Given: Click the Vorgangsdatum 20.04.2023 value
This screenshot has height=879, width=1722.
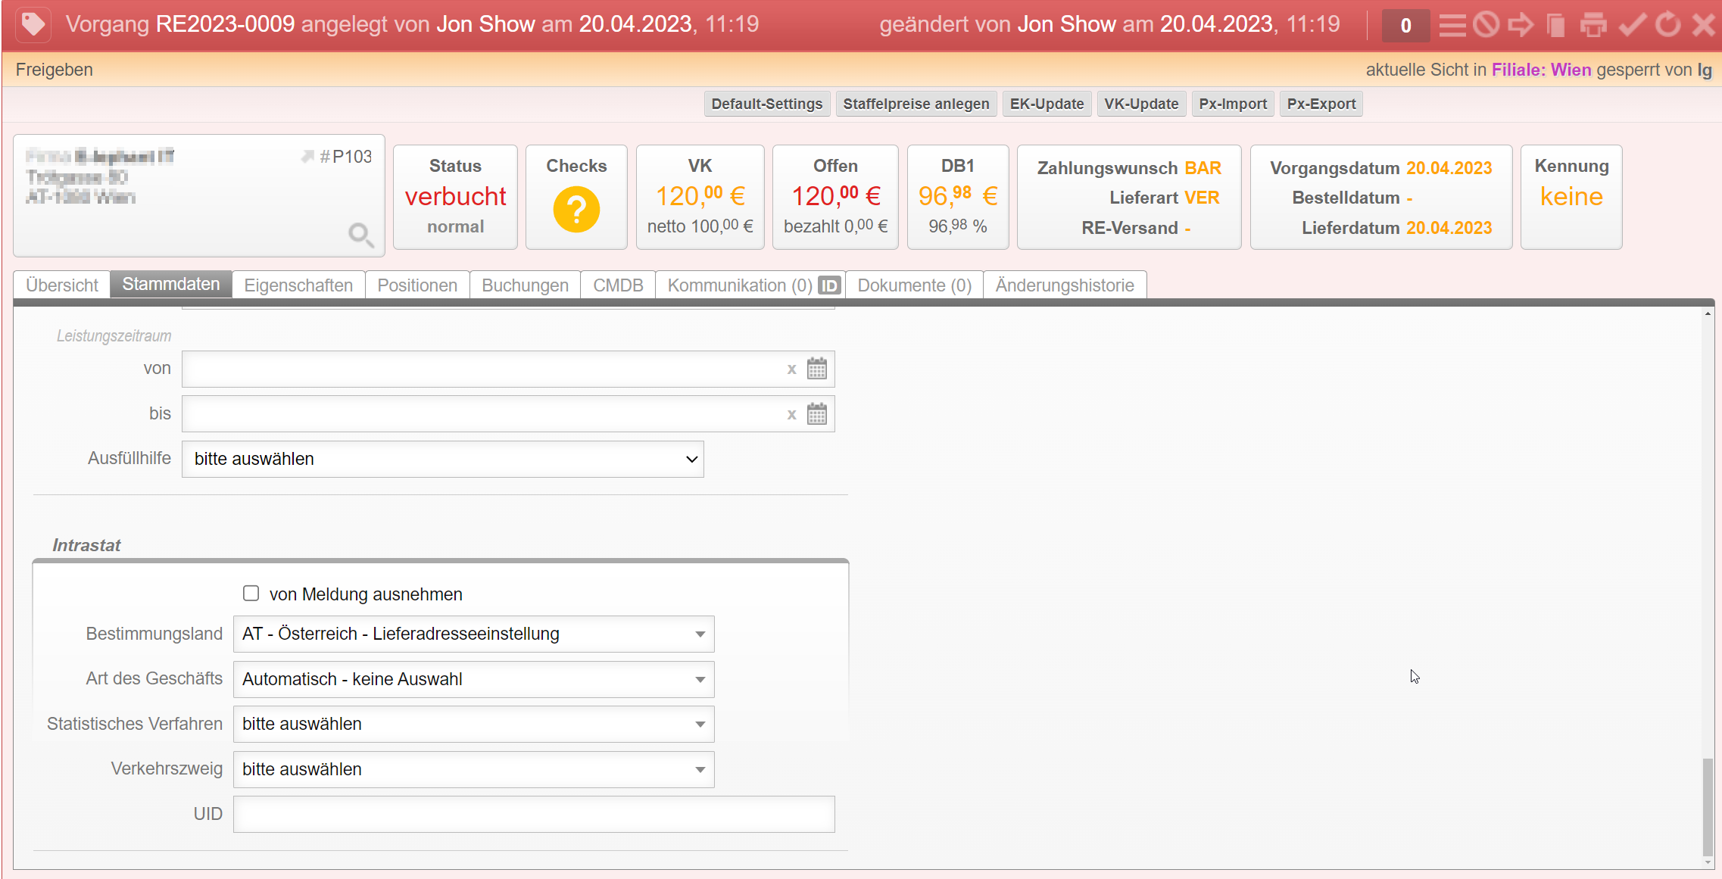Looking at the screenshot, I should tap(1449, 168).
